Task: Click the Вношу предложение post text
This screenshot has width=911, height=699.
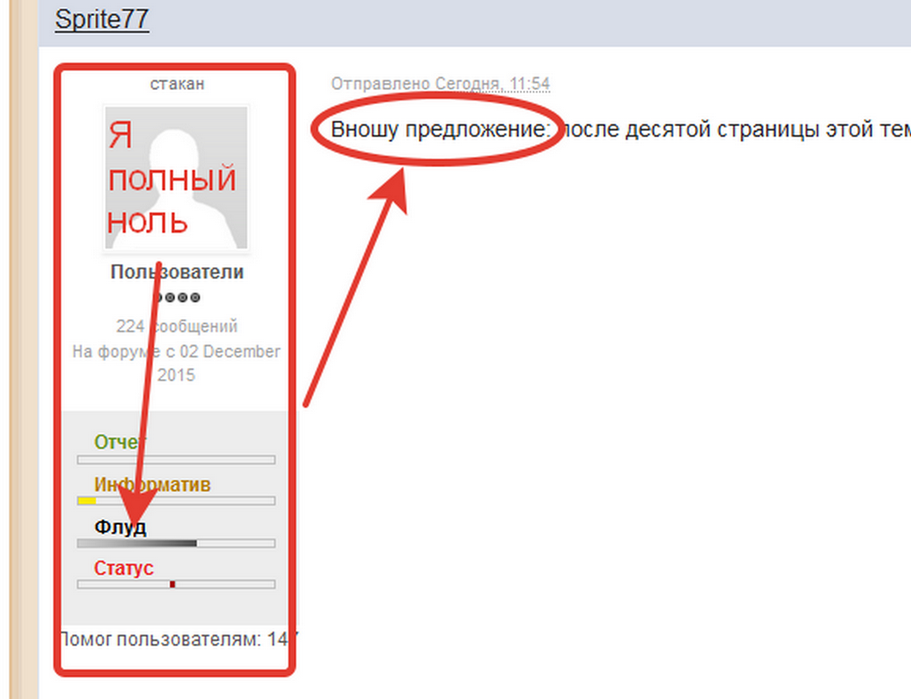Action: tap(440, 129)
